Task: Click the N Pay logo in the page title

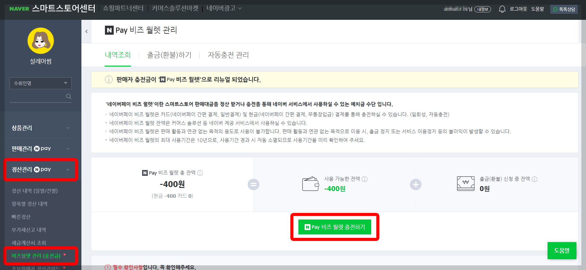Action: (x=116, y=30)
